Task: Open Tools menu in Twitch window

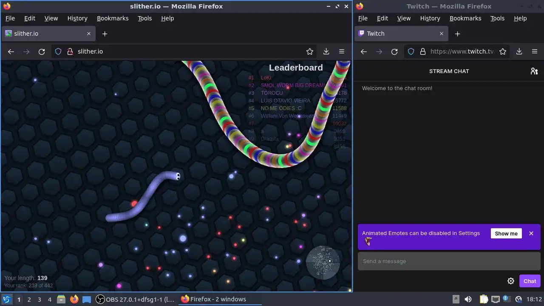Action: click(497, 18)
